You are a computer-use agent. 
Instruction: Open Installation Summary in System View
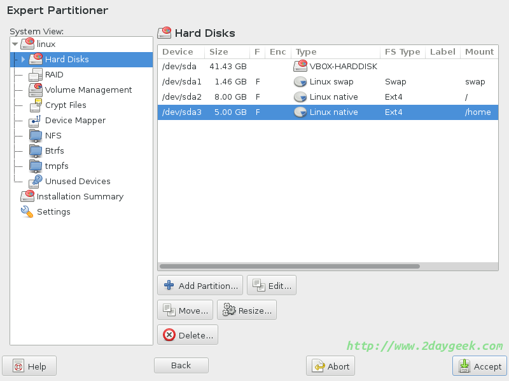[80, 197]
